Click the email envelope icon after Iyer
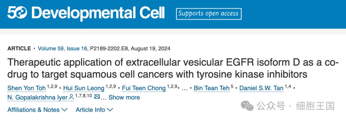346x120 pixels. [x=97, y=97]
